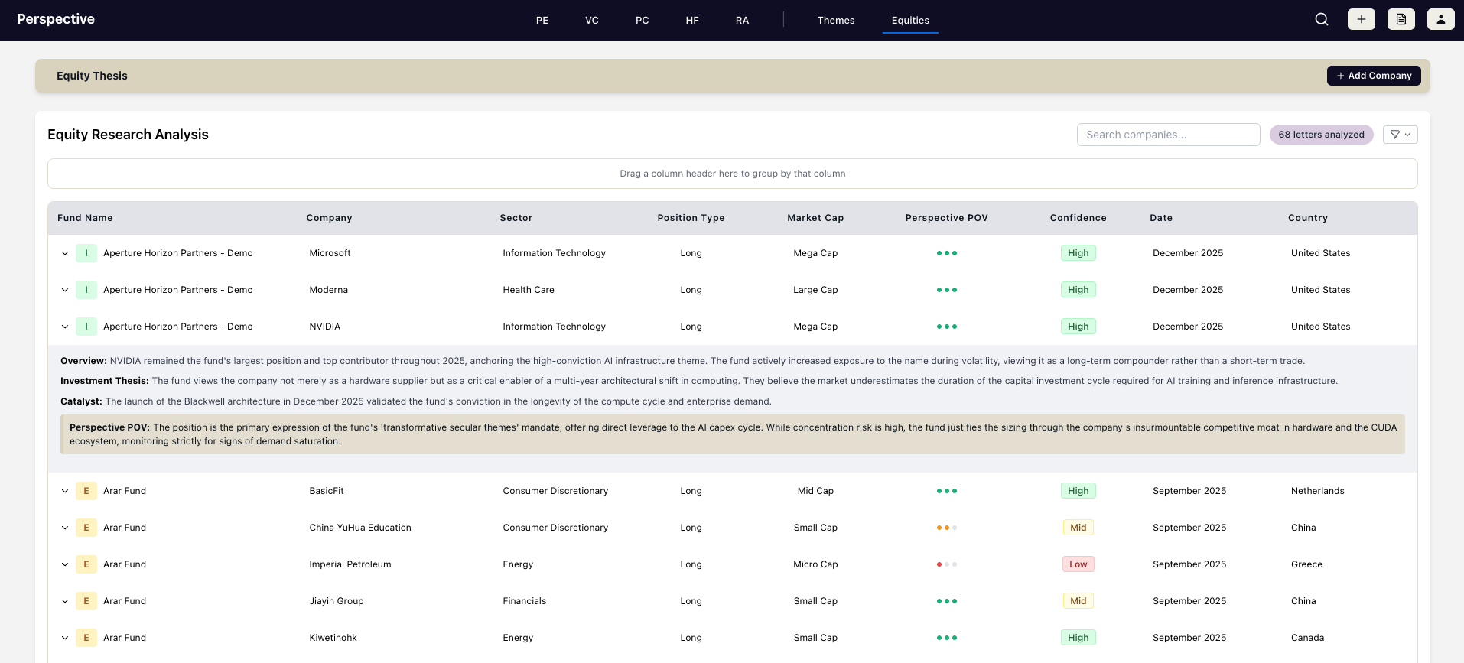This screenshot has width=1464, height=663.
Task: Expand the Kiwetinohk row chevron
Action: tap(65, 638)
